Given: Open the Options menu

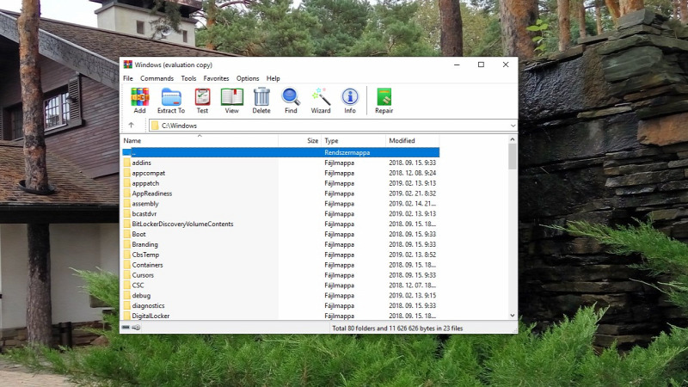Looking at the screenshot, I should point(248,78).
